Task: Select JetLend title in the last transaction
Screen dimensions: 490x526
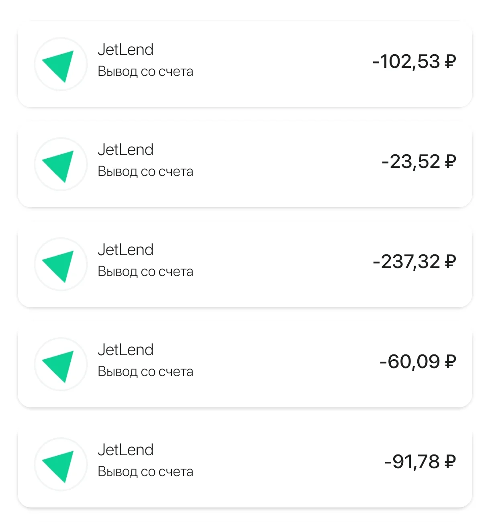Action: (126, 450)
